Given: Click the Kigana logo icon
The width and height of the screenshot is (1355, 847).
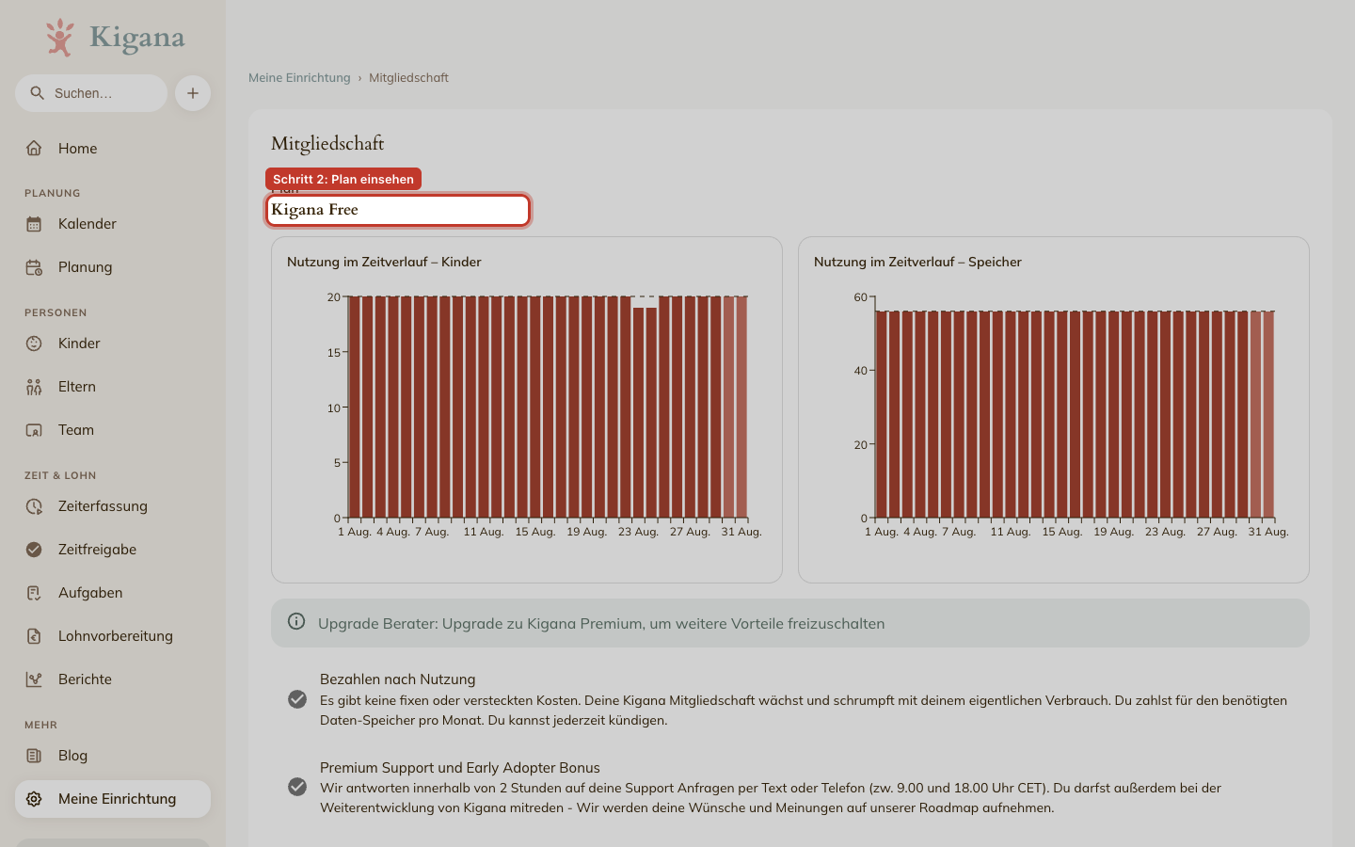Looking at the screenshot, I should 60,38.
